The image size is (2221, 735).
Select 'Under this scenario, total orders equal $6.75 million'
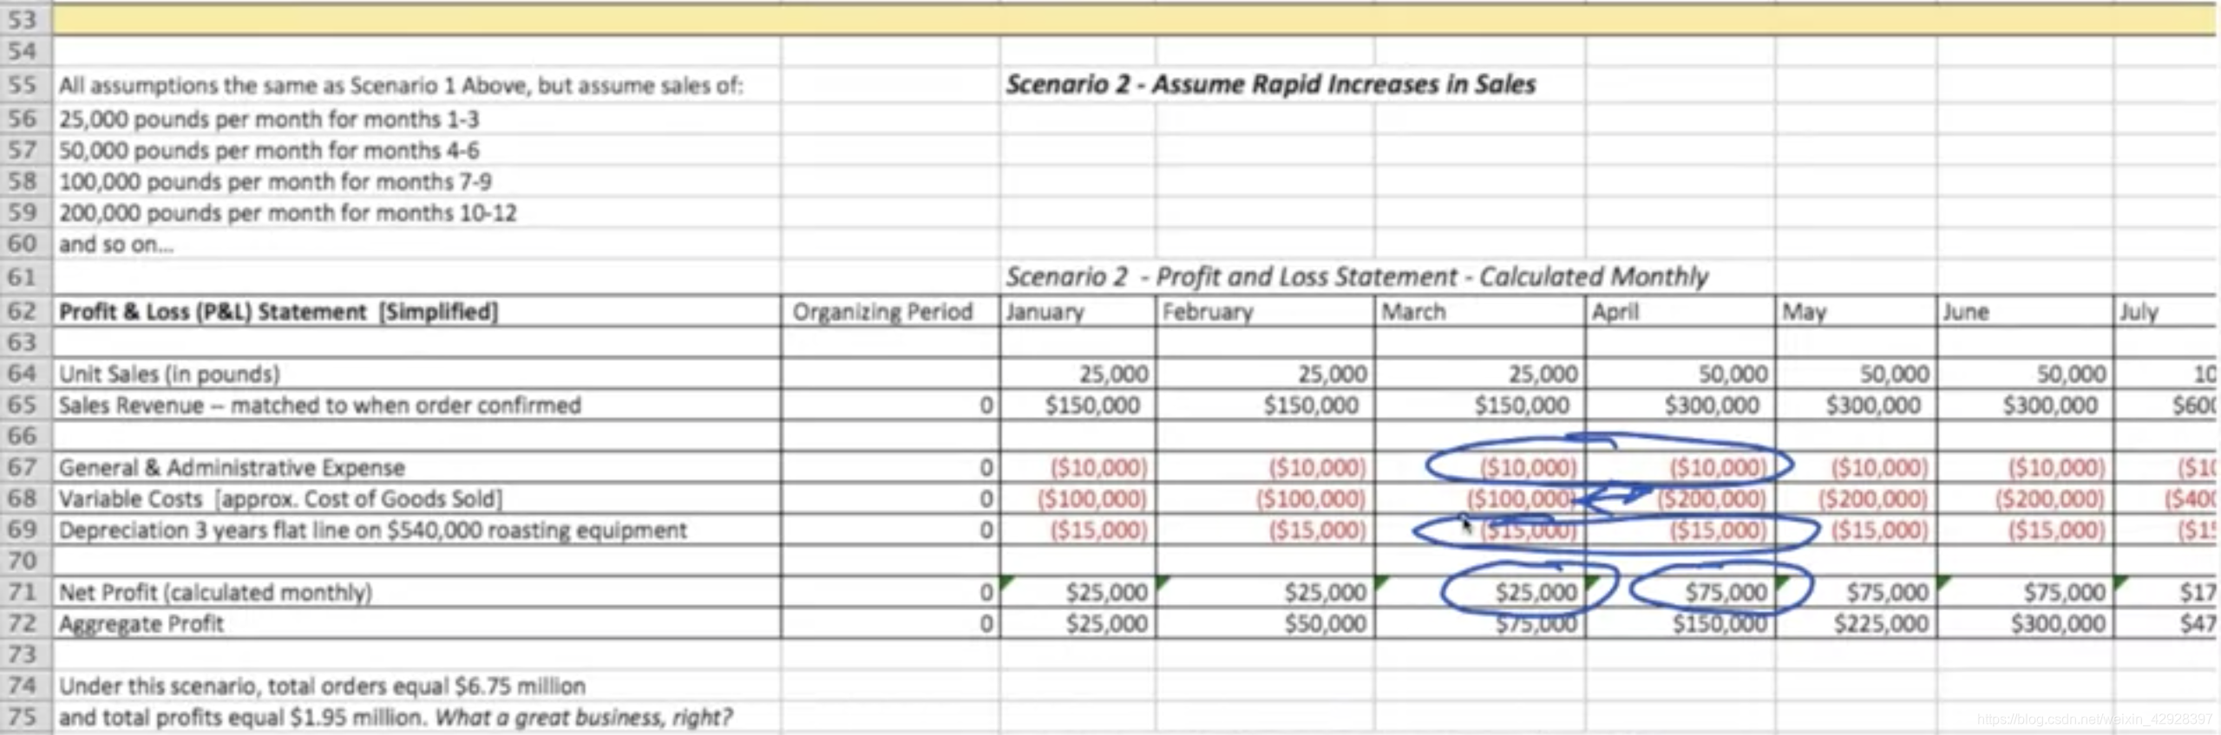[x=322, y=686]
